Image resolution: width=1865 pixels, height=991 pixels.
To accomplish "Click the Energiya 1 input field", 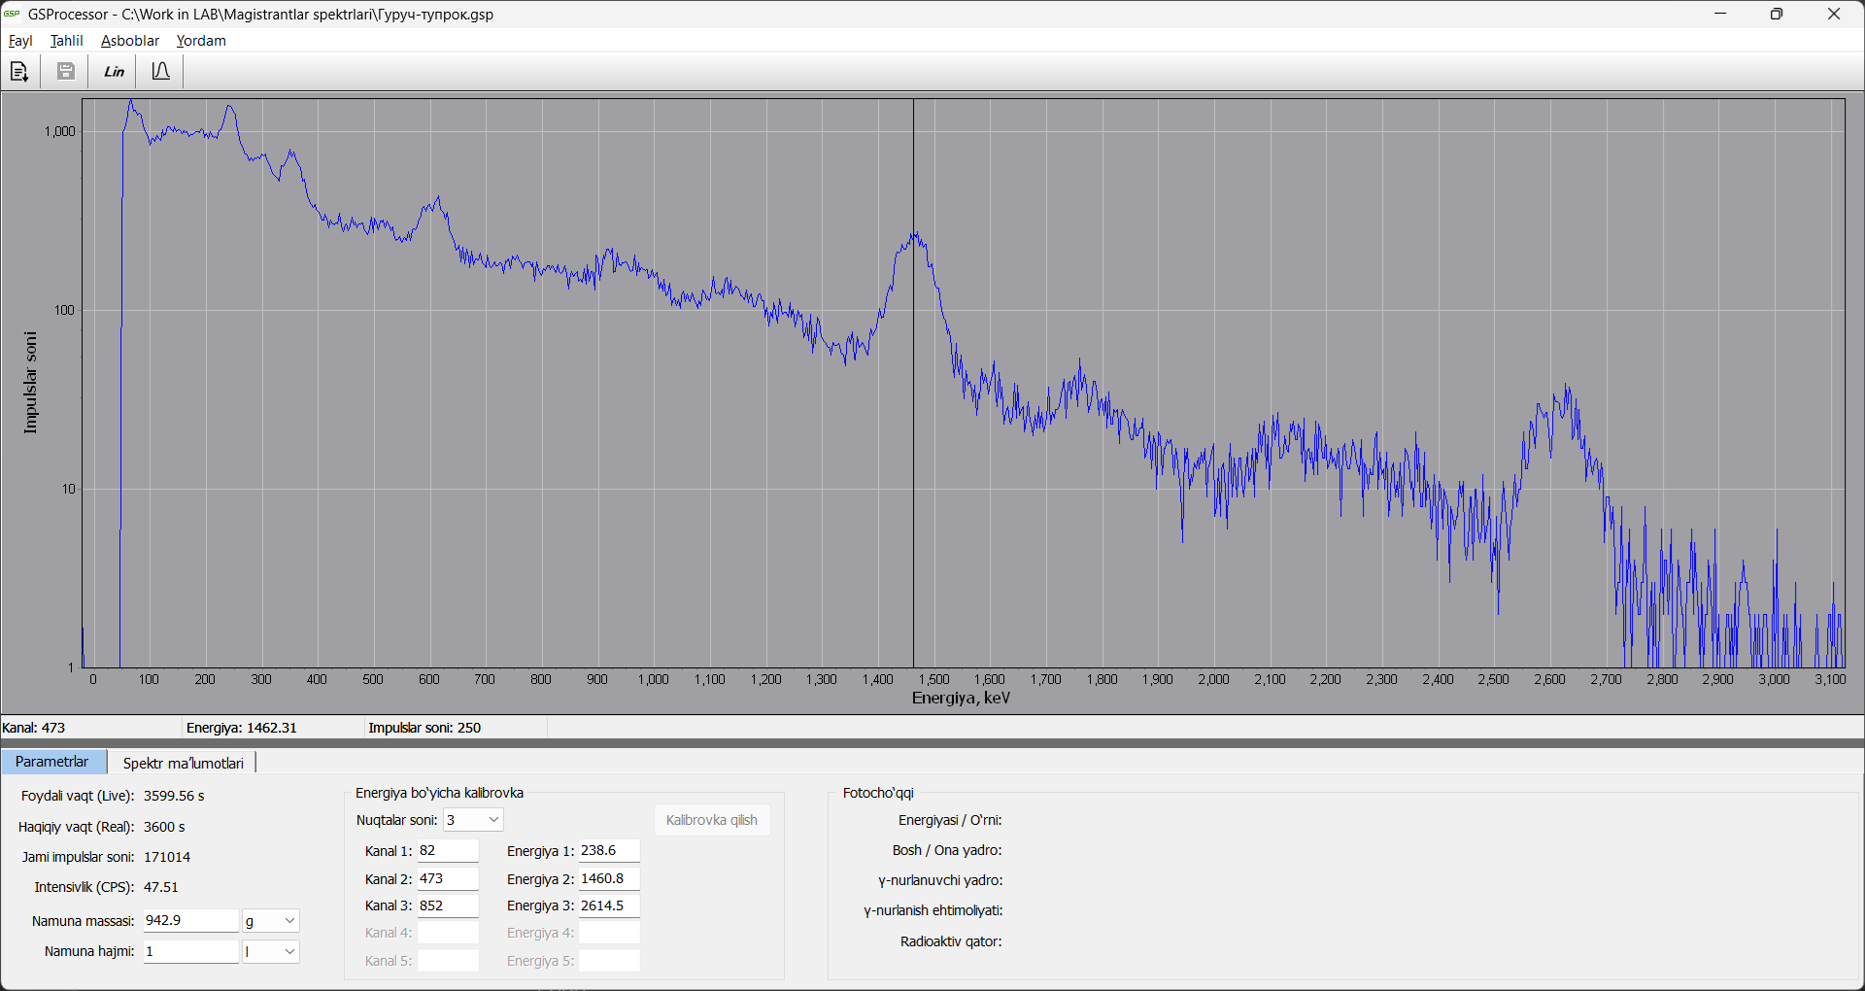I will pyautogui.click(x=609, y=850).
